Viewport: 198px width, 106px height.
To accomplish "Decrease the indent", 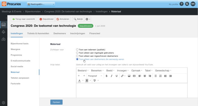I will point(165,76).
